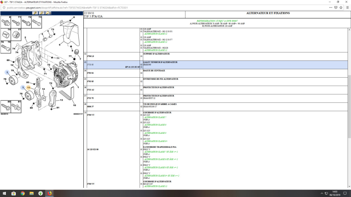Zoom in on the parts diagram

click(x=35, y=13)
